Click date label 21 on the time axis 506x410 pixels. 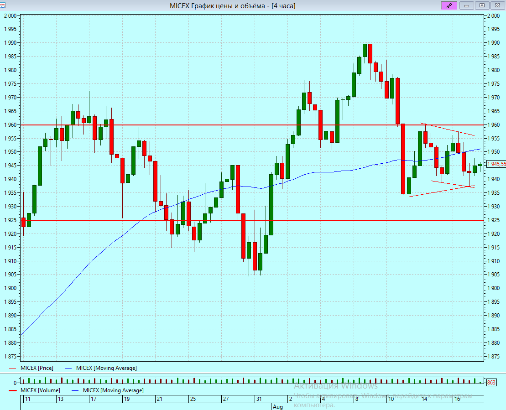click(x=159, y=399)
